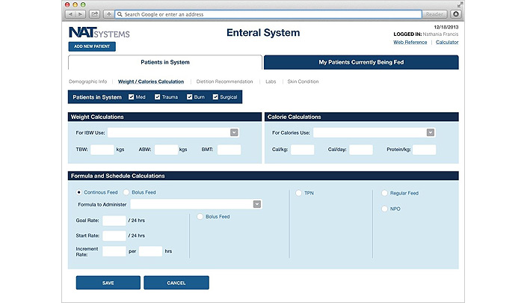Image resolution: width=527 pixels, height=303 pixels.
Task: Click the date 12/18/2013
Action: [446, 27]
